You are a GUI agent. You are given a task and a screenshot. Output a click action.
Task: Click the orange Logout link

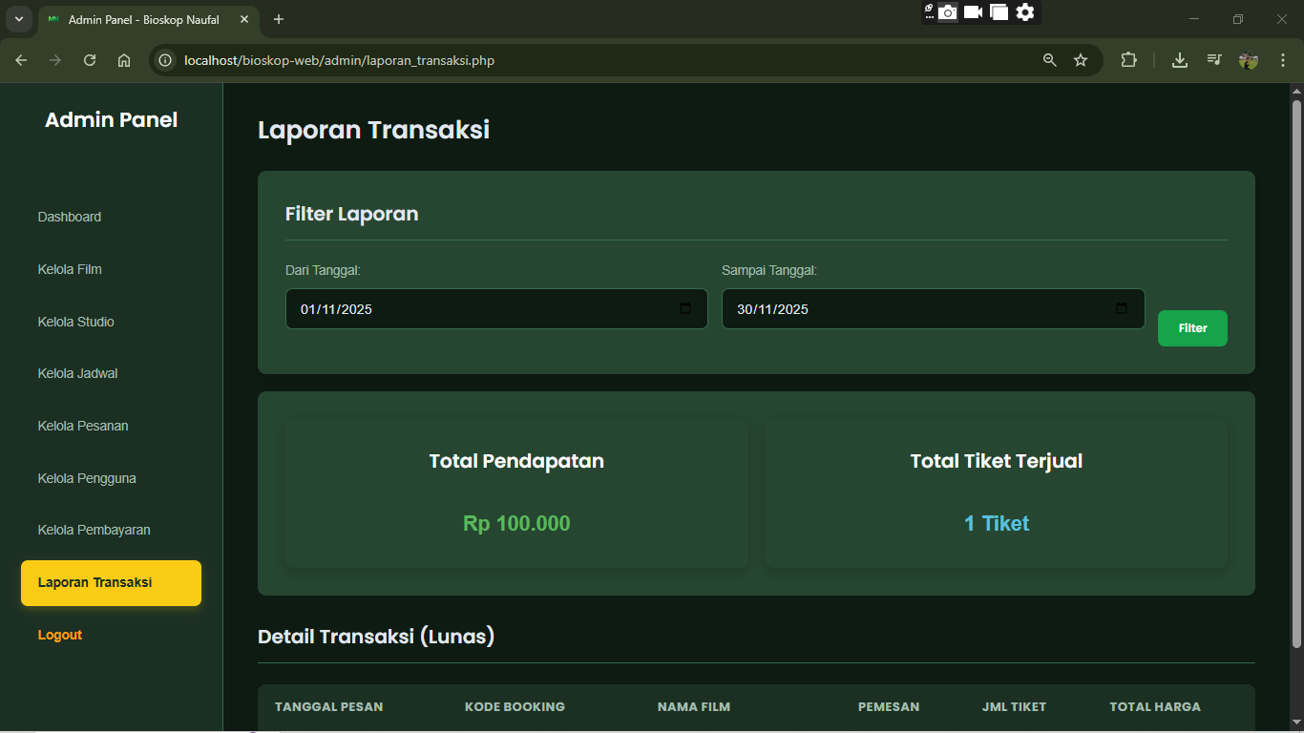click(60, 635)
